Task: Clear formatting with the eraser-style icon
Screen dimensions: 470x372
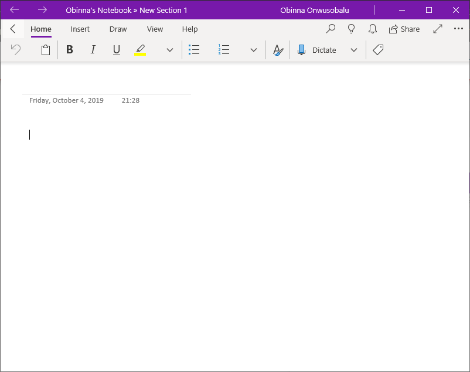Action: 277,50
